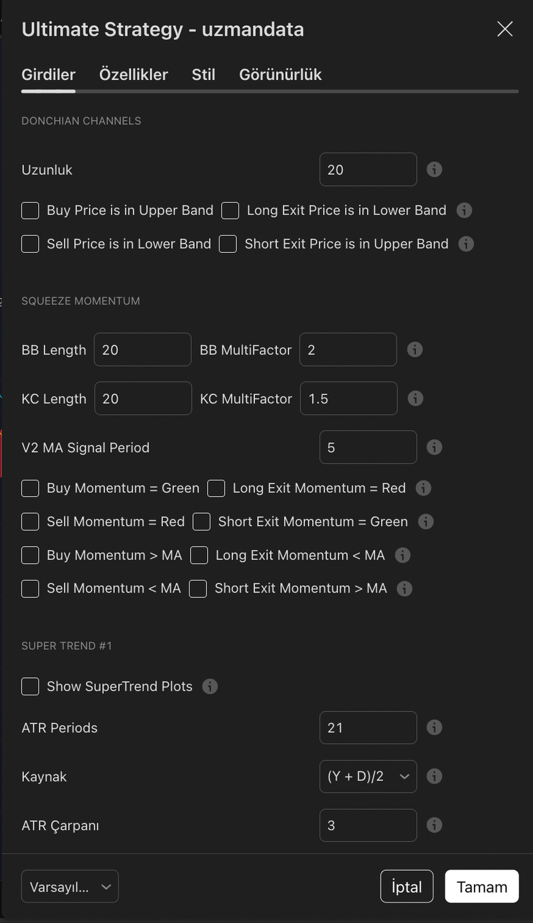Close the Ultimate Strategy settings dialog

pyautogui.click(x=505, y=29)
